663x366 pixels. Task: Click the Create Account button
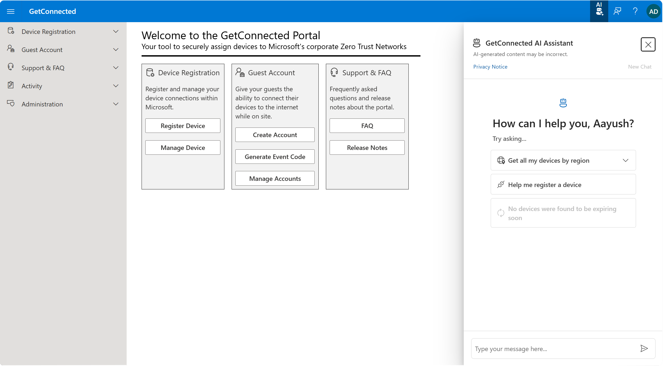[x=275, y=135]
